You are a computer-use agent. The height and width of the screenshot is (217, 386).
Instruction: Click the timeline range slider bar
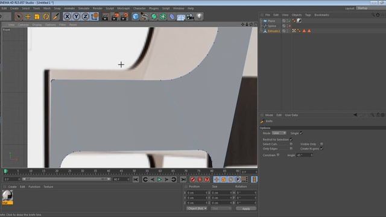(66, 180)
